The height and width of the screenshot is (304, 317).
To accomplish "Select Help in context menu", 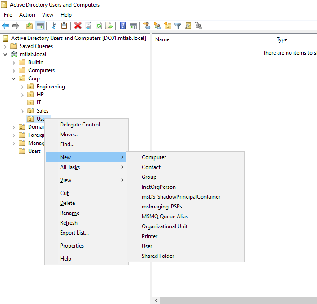I will click(x=86, y=259).
